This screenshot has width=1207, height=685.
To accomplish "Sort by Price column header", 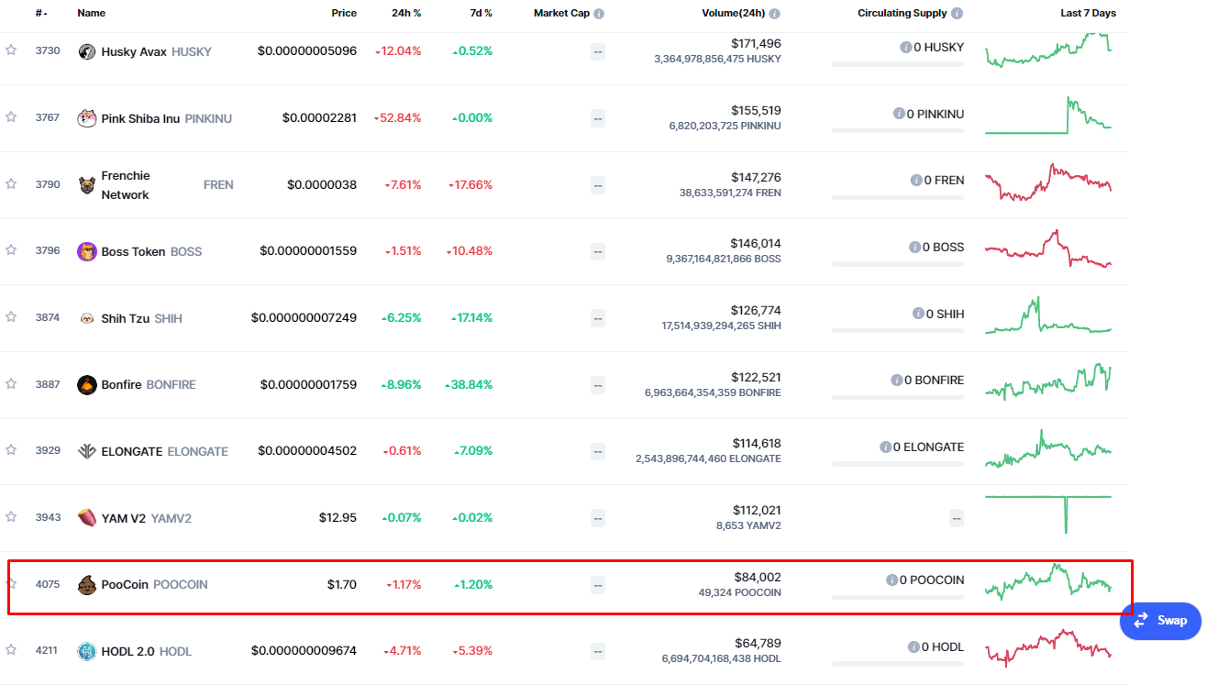I will pos(344,14).
